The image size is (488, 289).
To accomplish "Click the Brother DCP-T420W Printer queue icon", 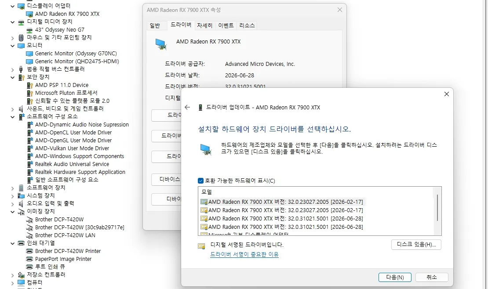I will [29, 251].
